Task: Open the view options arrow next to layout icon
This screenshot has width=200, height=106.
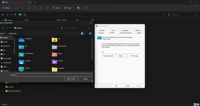Action: pyautogui.click(x=85, y=33)
